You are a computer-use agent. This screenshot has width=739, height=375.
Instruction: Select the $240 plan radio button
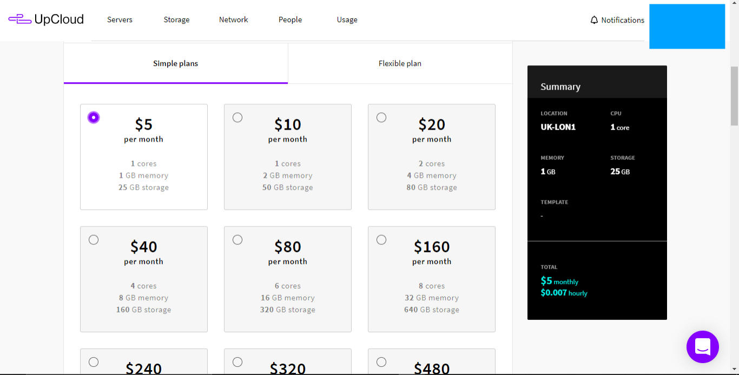94,361
